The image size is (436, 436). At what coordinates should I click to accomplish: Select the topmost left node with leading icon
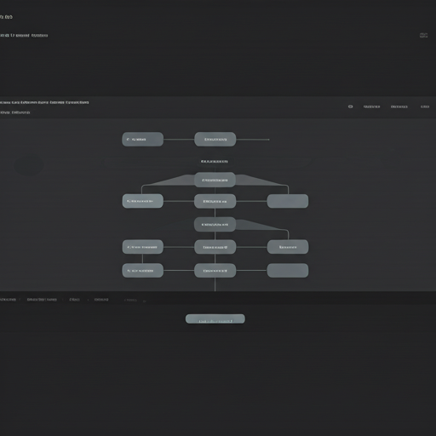click(142, 140)
